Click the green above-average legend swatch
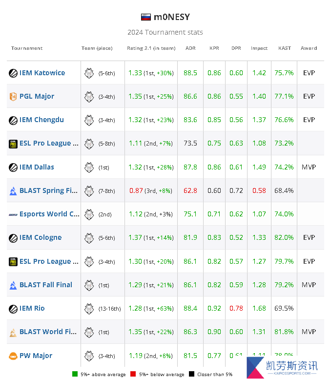Viewport: 331px width, 380px height. 75,374
